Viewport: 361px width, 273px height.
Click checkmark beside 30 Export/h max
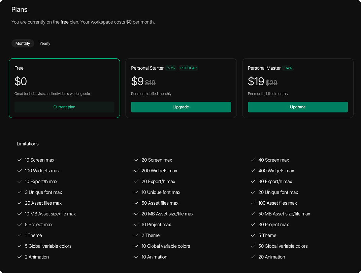(253, 181)
